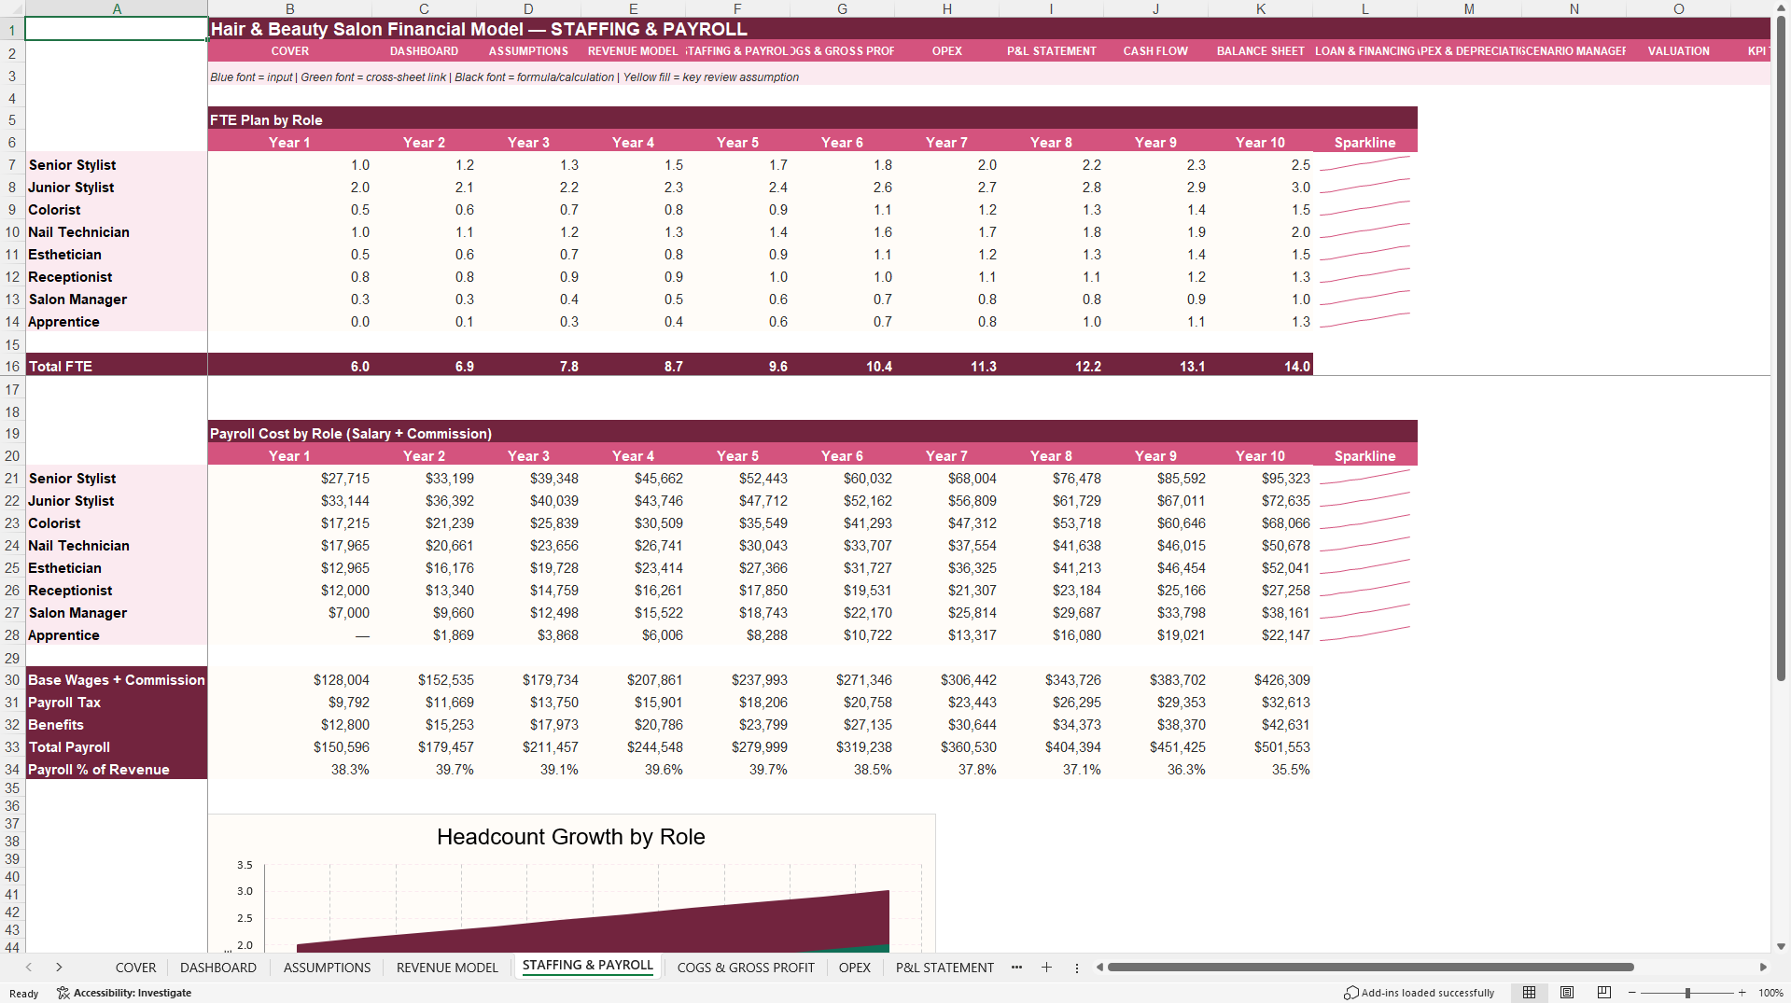This screenshot has height=1003, width=1791.
Task: Follow DASHBOARD link in navigation row
Action: [424, 51]
